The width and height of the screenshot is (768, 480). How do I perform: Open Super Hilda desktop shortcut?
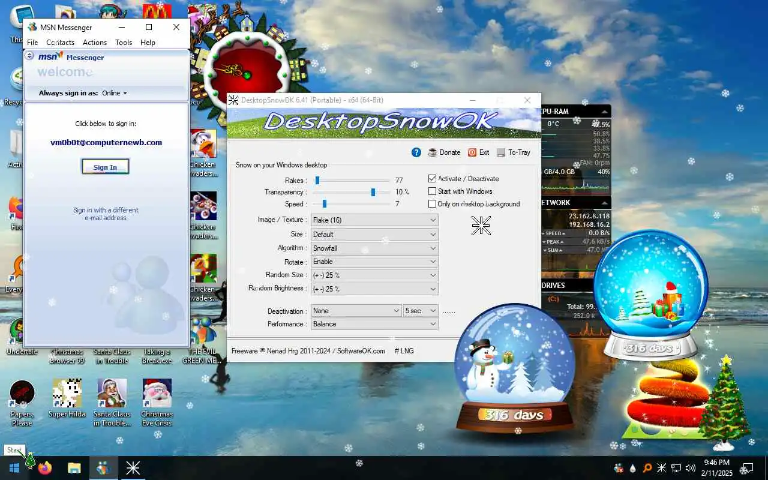(67, 398)
